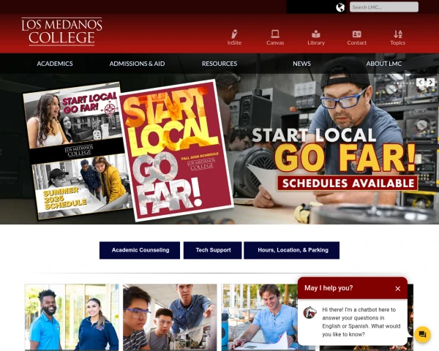The image size is (439, 351).
Task: Click Hours, Location, & Parking button
Action: point(292,250)
